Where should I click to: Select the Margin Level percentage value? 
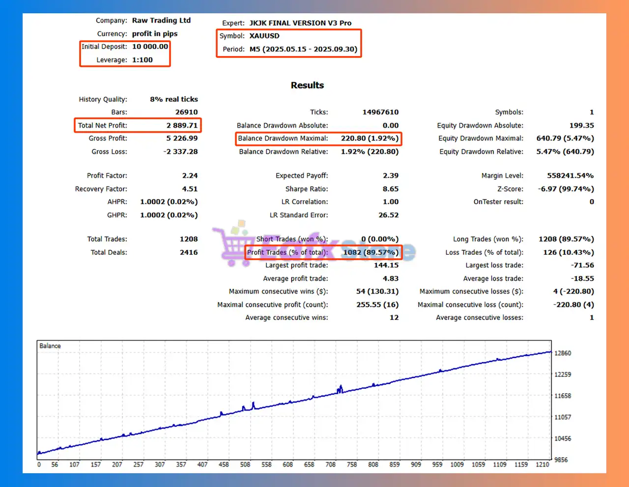click(x=570, y=176)
